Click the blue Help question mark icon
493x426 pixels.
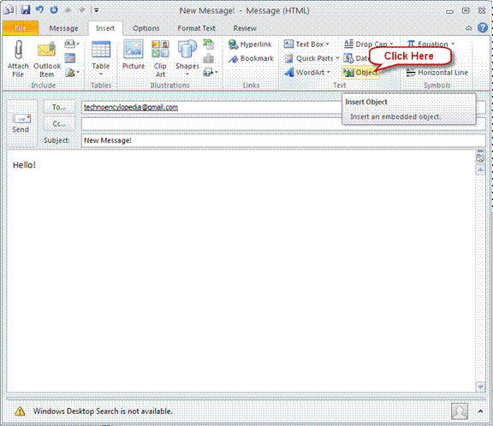(x=483, y=28)
